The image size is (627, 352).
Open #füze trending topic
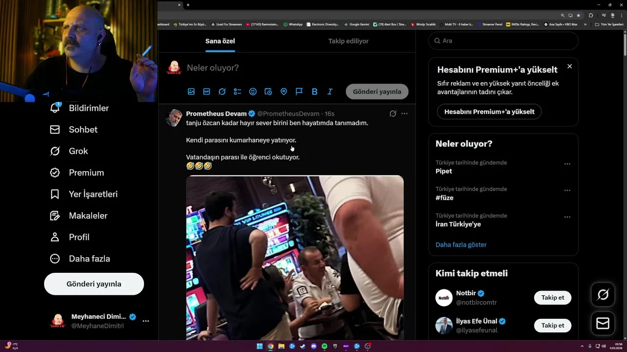(x=445, y=198)
